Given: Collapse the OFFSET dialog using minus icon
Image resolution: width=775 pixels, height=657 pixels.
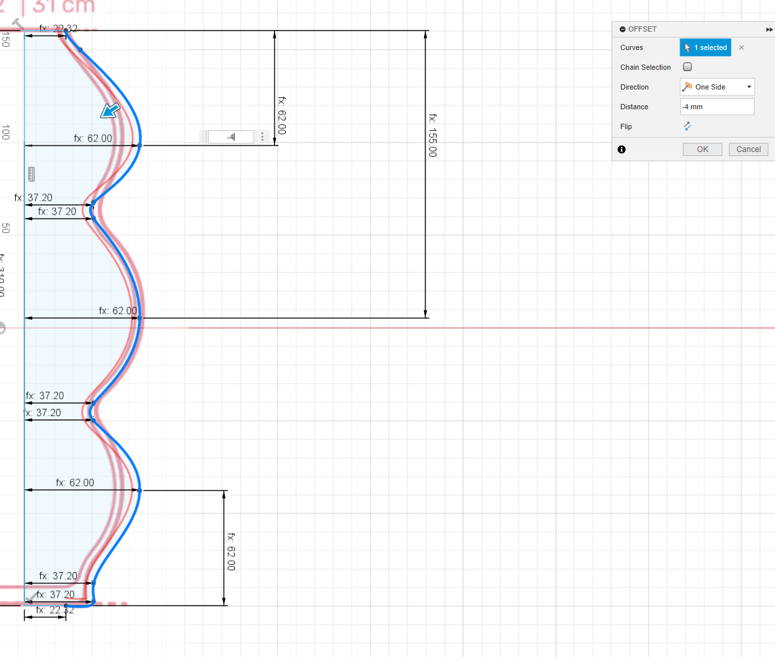Looking at the screenshot, I should point(622,30).
